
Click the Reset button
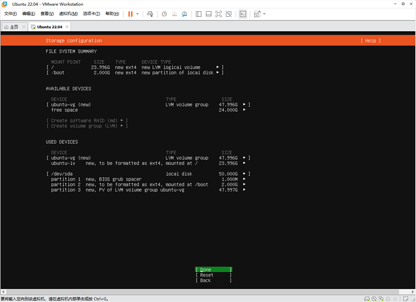[214, 275]
